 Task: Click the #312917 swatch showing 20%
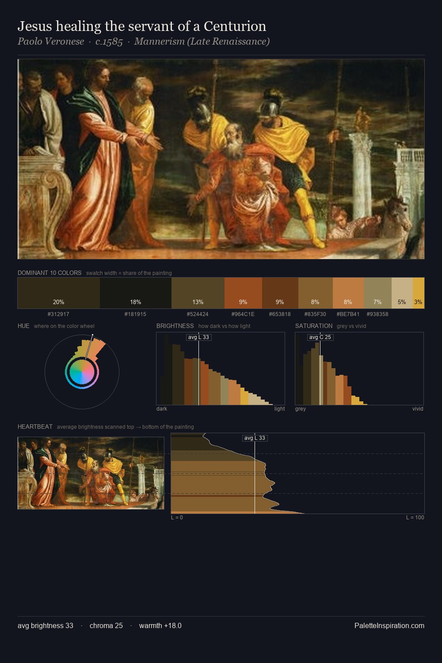click(59, 293)
